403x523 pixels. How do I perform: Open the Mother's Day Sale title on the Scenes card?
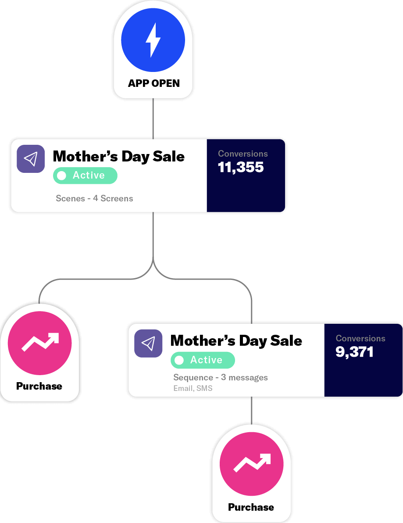(119, 157)
